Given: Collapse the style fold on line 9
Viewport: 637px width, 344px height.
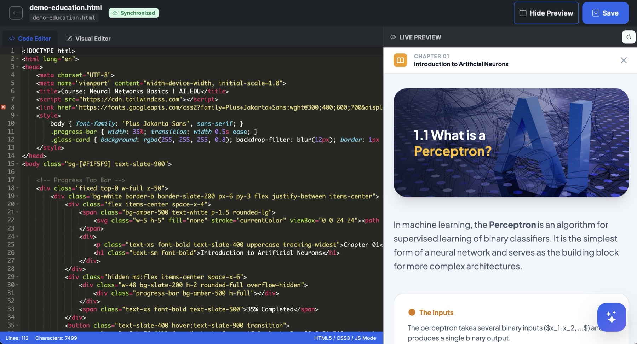Looking at the screenshot, I should coord(17,116).
